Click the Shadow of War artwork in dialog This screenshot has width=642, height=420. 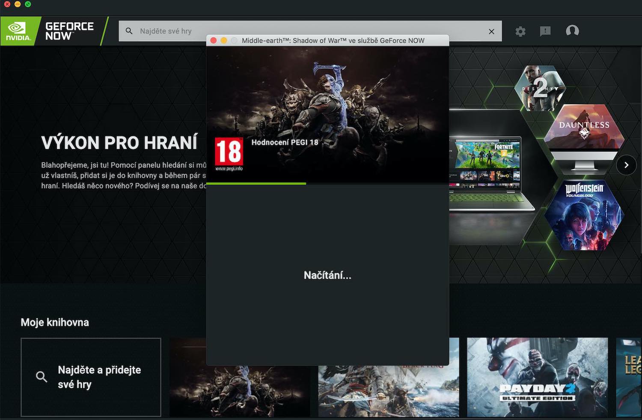point(327,114)
